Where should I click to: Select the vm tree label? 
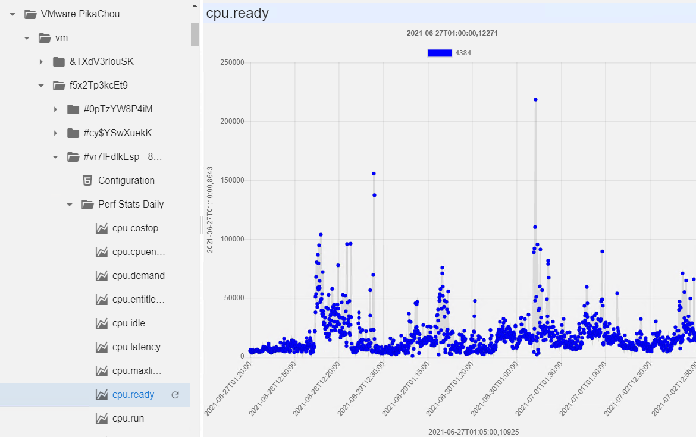coord(62,38)
